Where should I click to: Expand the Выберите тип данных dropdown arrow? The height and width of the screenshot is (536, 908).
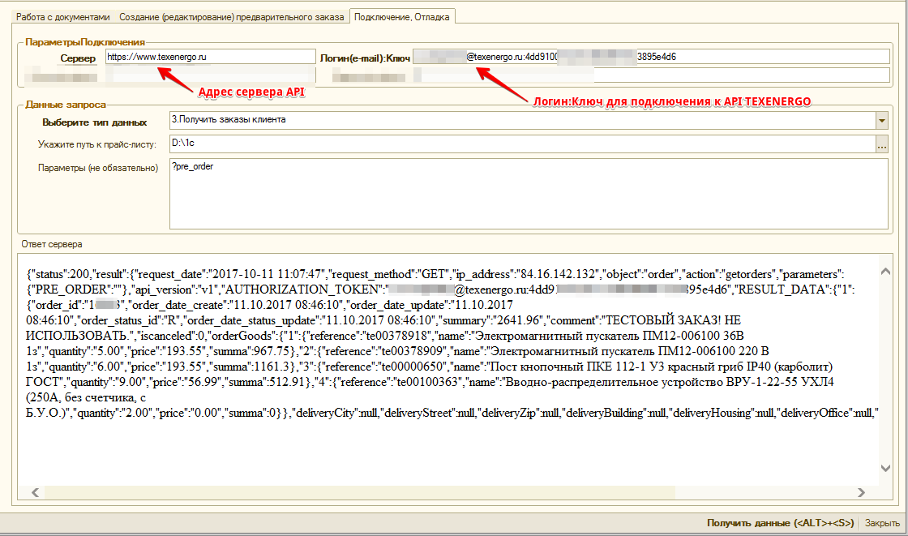point(881,121)
